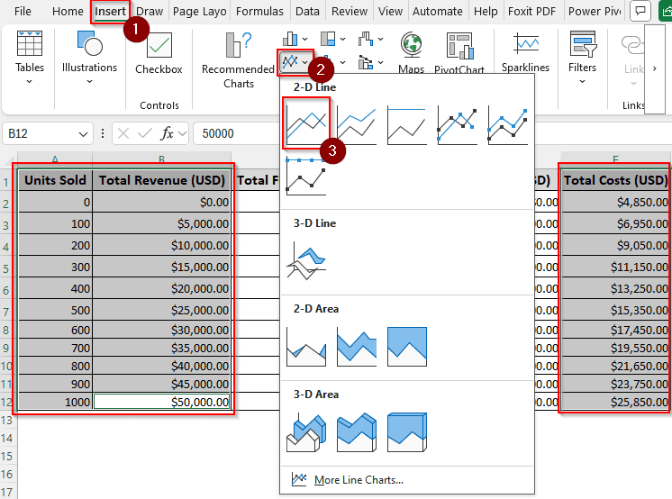Select the 100% Stacked Line chart type
The height and width of the screenshot is (499, 672).
pyautogui.click(x=407, y=124)
